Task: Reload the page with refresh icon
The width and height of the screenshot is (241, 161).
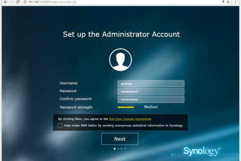Action: click(x=18, y=2)
